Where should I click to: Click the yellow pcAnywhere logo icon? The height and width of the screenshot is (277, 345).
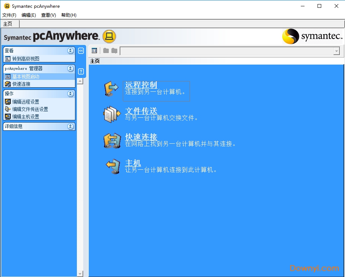(x=109, y=36)
